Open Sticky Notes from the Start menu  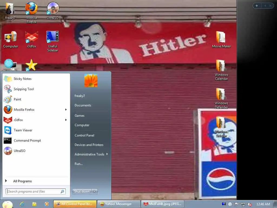pyautogui.click(x=36, y=79)
